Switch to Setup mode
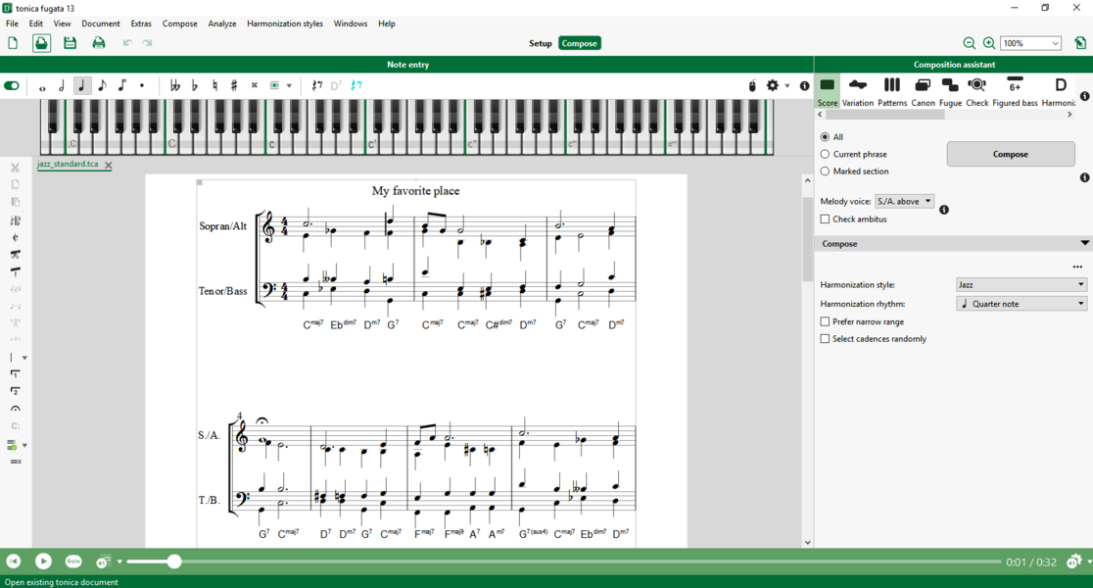Viewport: 1093px width, 588px height. (541, 43)
